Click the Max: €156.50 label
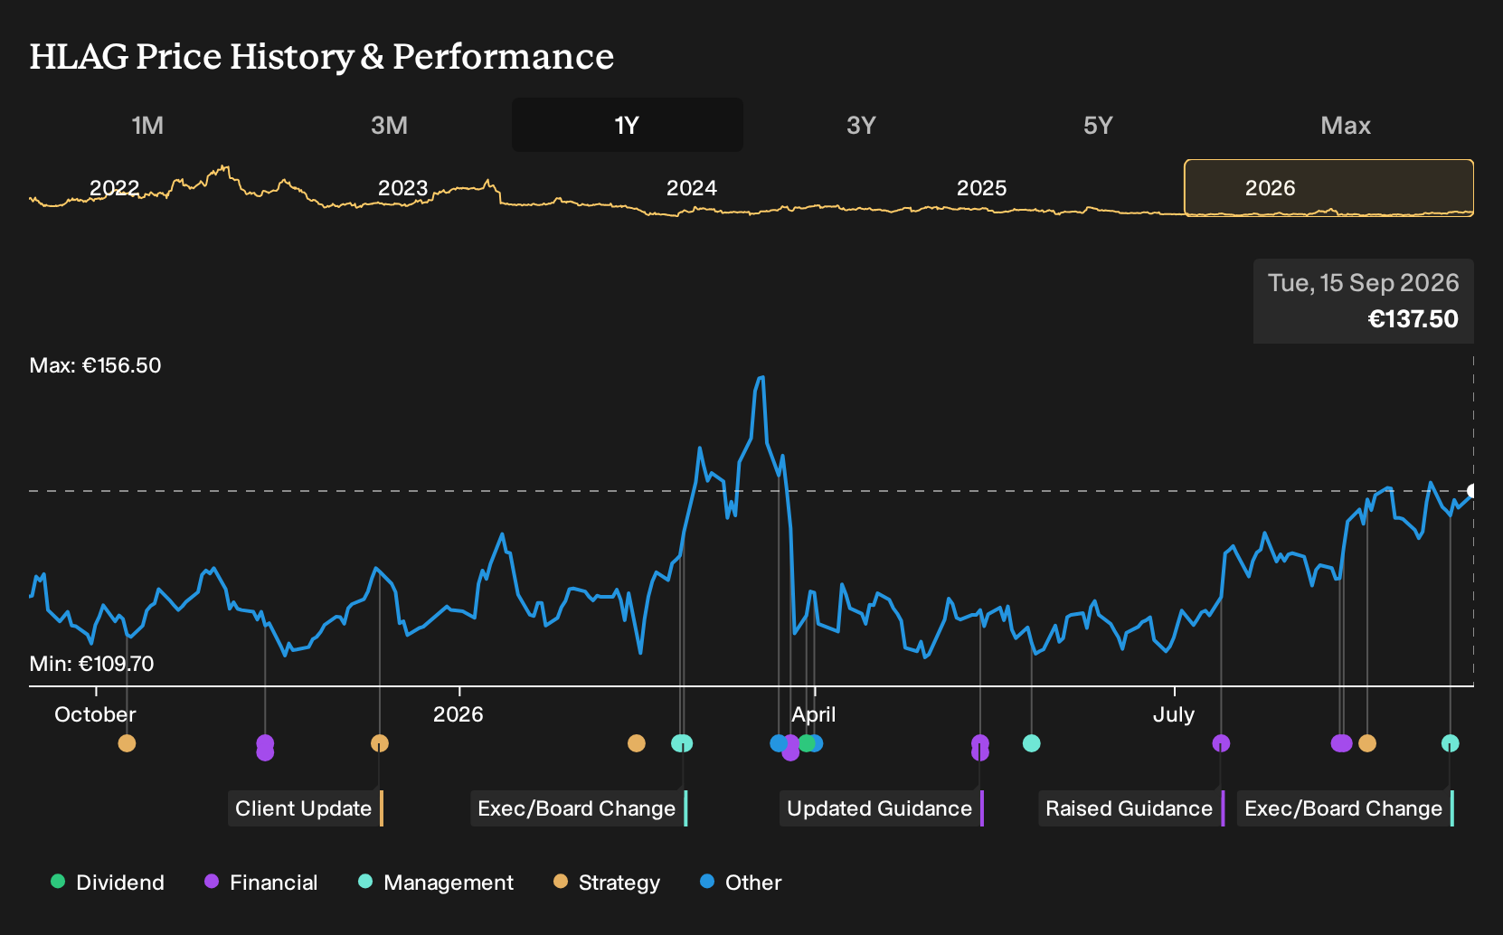Image resolution: width=1503 pixels, height=935 pixels. coord(95,365)
